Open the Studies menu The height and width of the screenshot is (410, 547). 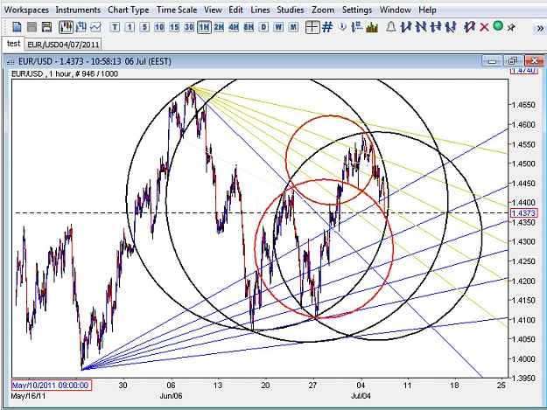(291, 10)
